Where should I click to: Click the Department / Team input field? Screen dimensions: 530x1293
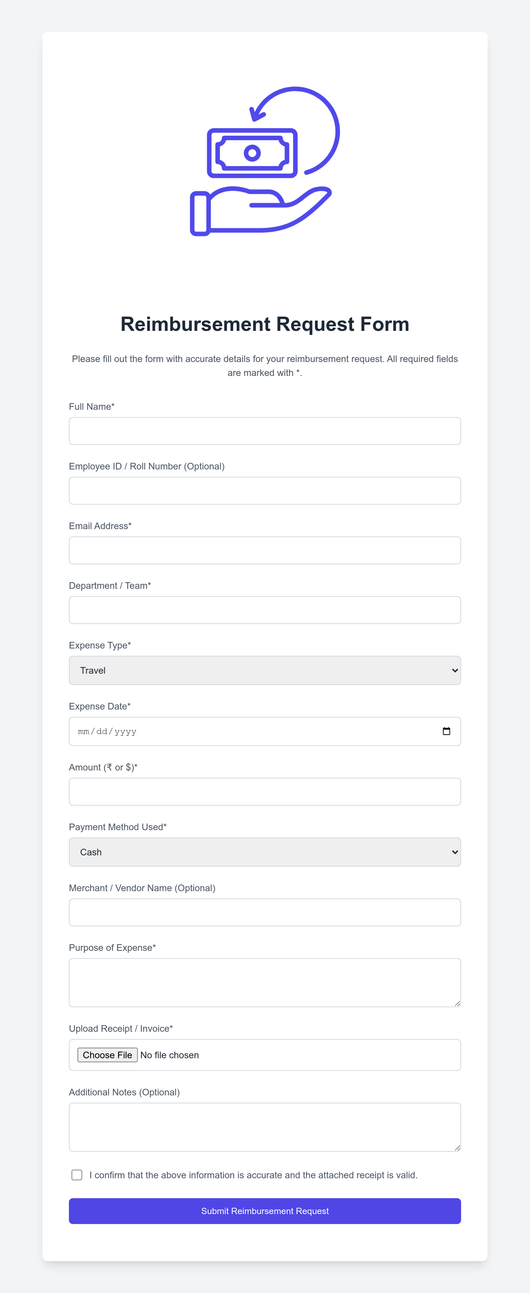pyautogui.click(x=265, y=610)
